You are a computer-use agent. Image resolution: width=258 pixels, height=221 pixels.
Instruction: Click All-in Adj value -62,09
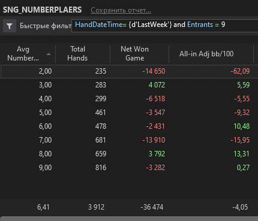(240, 71)
